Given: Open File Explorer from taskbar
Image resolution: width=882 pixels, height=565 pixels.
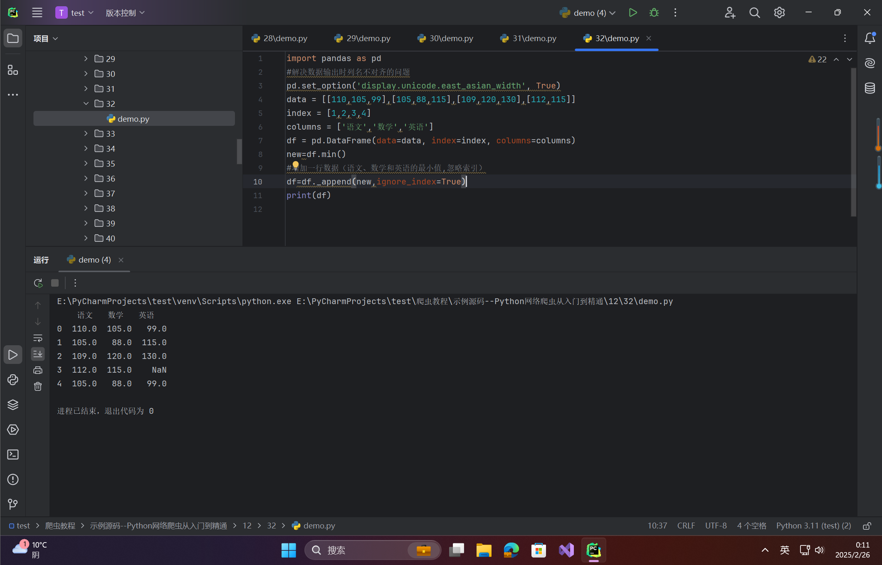Looking at the screenshot, I should pos(484,550).
